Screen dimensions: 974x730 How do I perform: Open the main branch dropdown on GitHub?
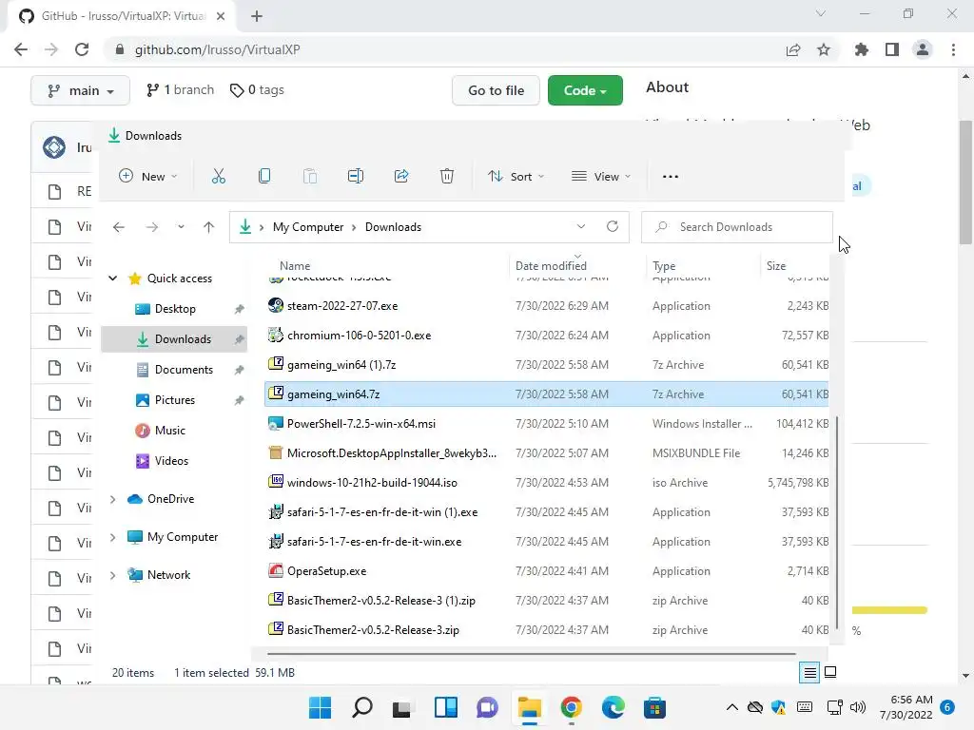click(x=80, y=90)
